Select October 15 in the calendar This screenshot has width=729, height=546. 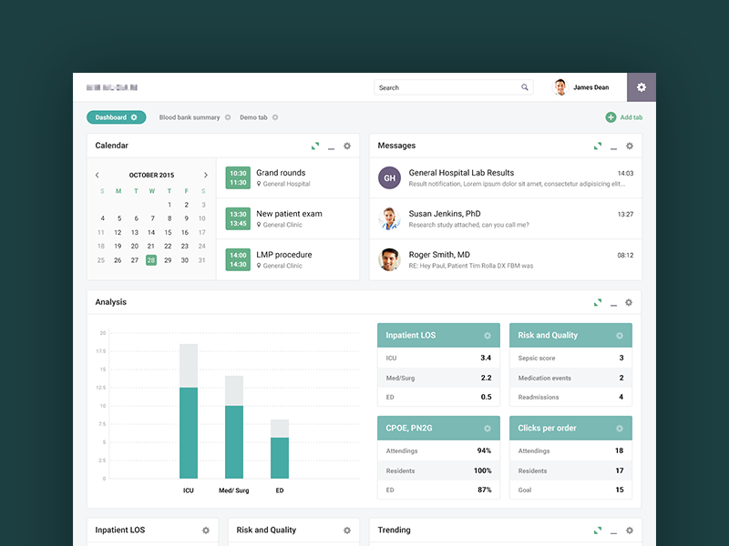(x=168, y=232)
